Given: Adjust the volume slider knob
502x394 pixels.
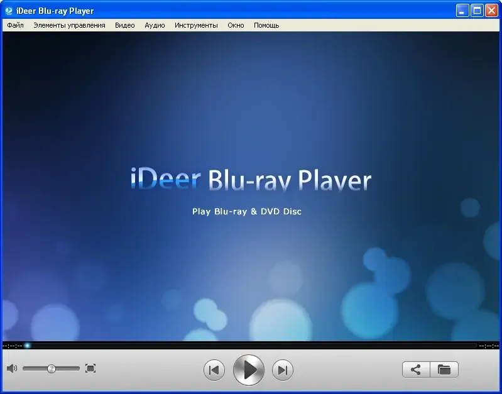Looking at the screenshot, I should (x=52, y=369).
